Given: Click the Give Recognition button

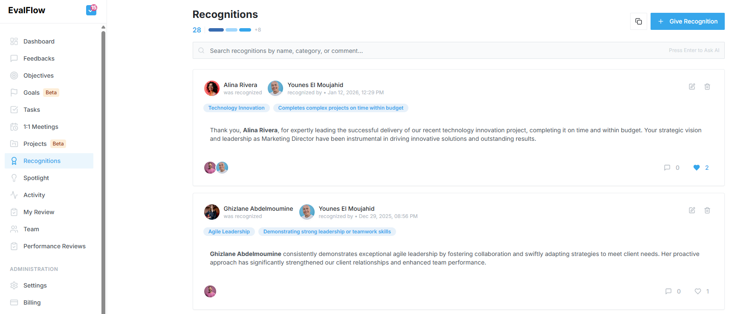Looking at the screenshot, I should click(687, 21).
